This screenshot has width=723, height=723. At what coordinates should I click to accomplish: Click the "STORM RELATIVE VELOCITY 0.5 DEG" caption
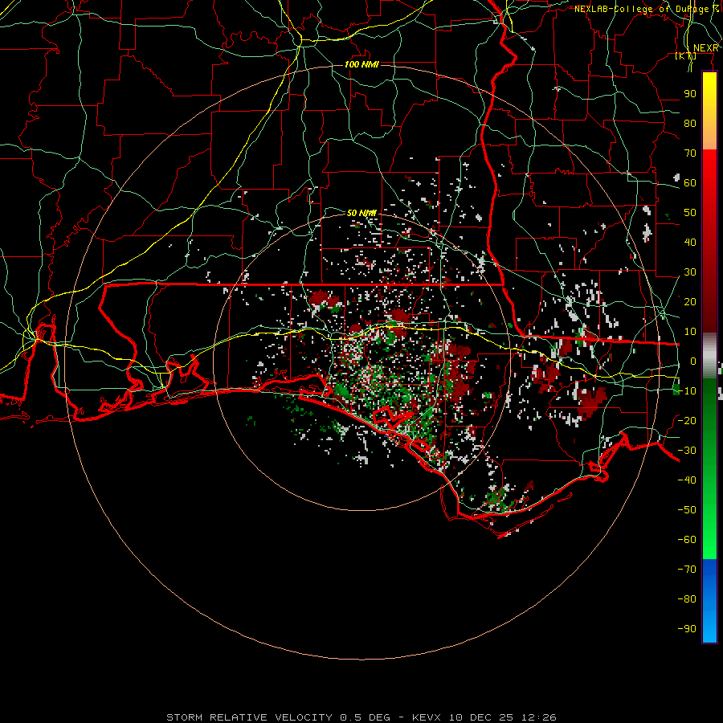point(278,717)
